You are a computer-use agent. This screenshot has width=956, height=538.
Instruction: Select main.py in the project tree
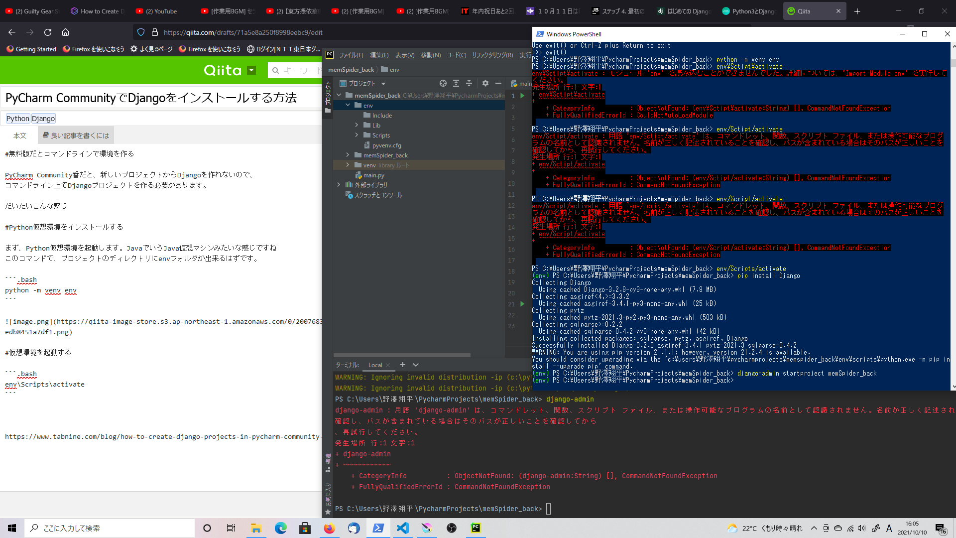tap(373, 175)
